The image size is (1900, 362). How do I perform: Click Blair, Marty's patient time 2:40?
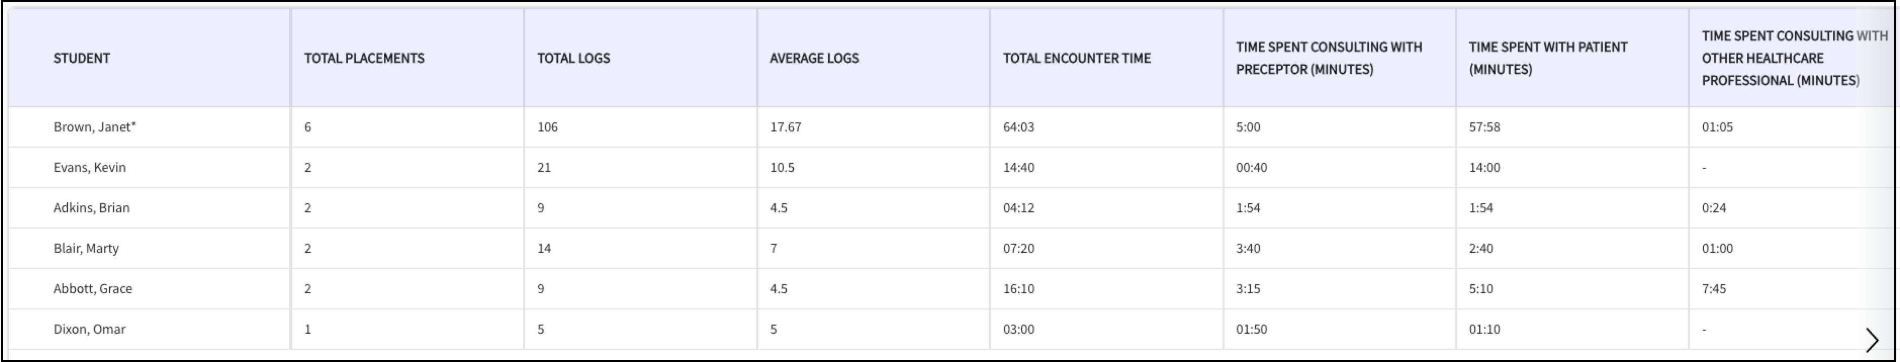[1480, 248]
